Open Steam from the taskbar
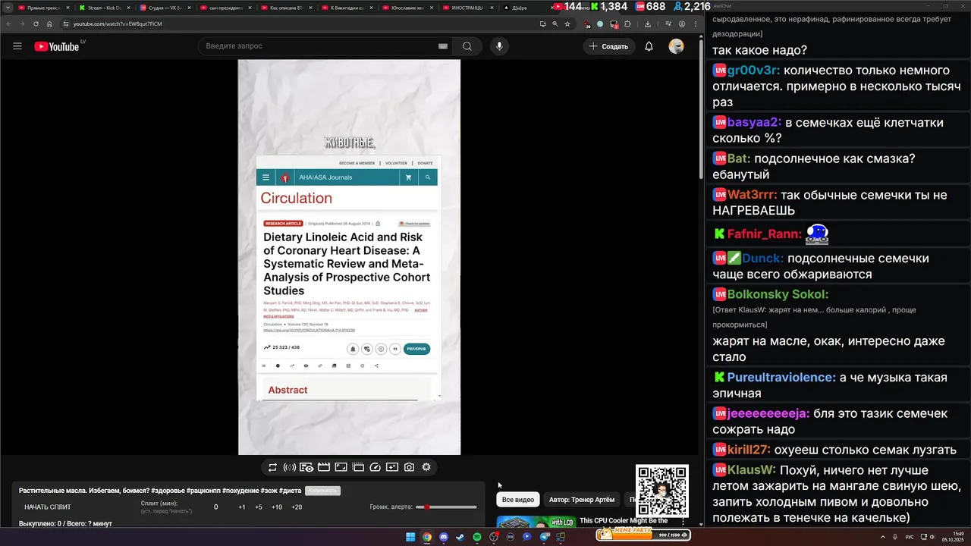971x546 pixels. click(x=460, y=537)
